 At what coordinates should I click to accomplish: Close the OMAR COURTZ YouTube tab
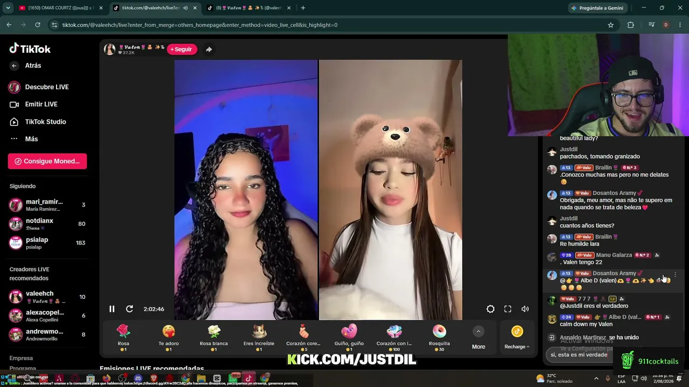pos(101,8)
